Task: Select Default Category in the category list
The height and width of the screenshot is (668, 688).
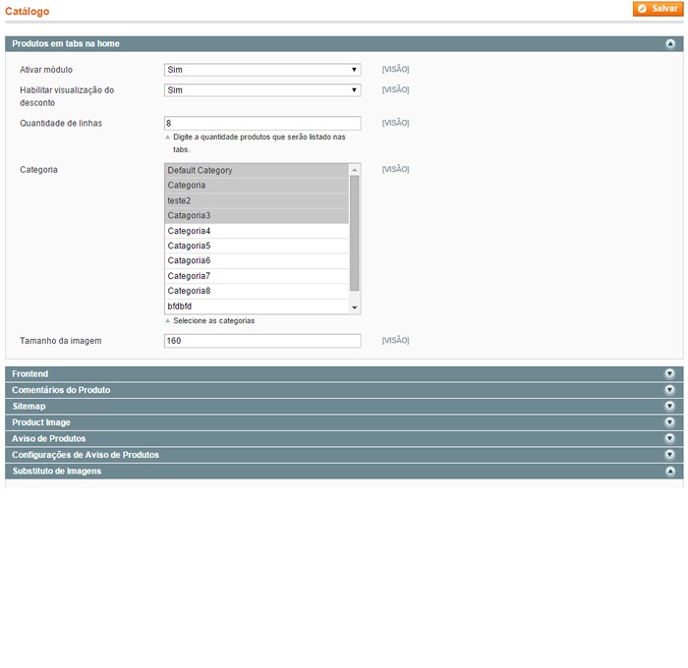Action: (256, 171)
